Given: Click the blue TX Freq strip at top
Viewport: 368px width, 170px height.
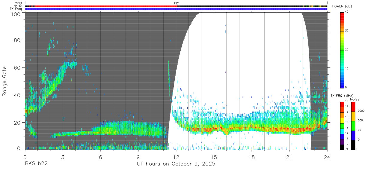Looking at the screenshot, I should (x=176, y=9).
